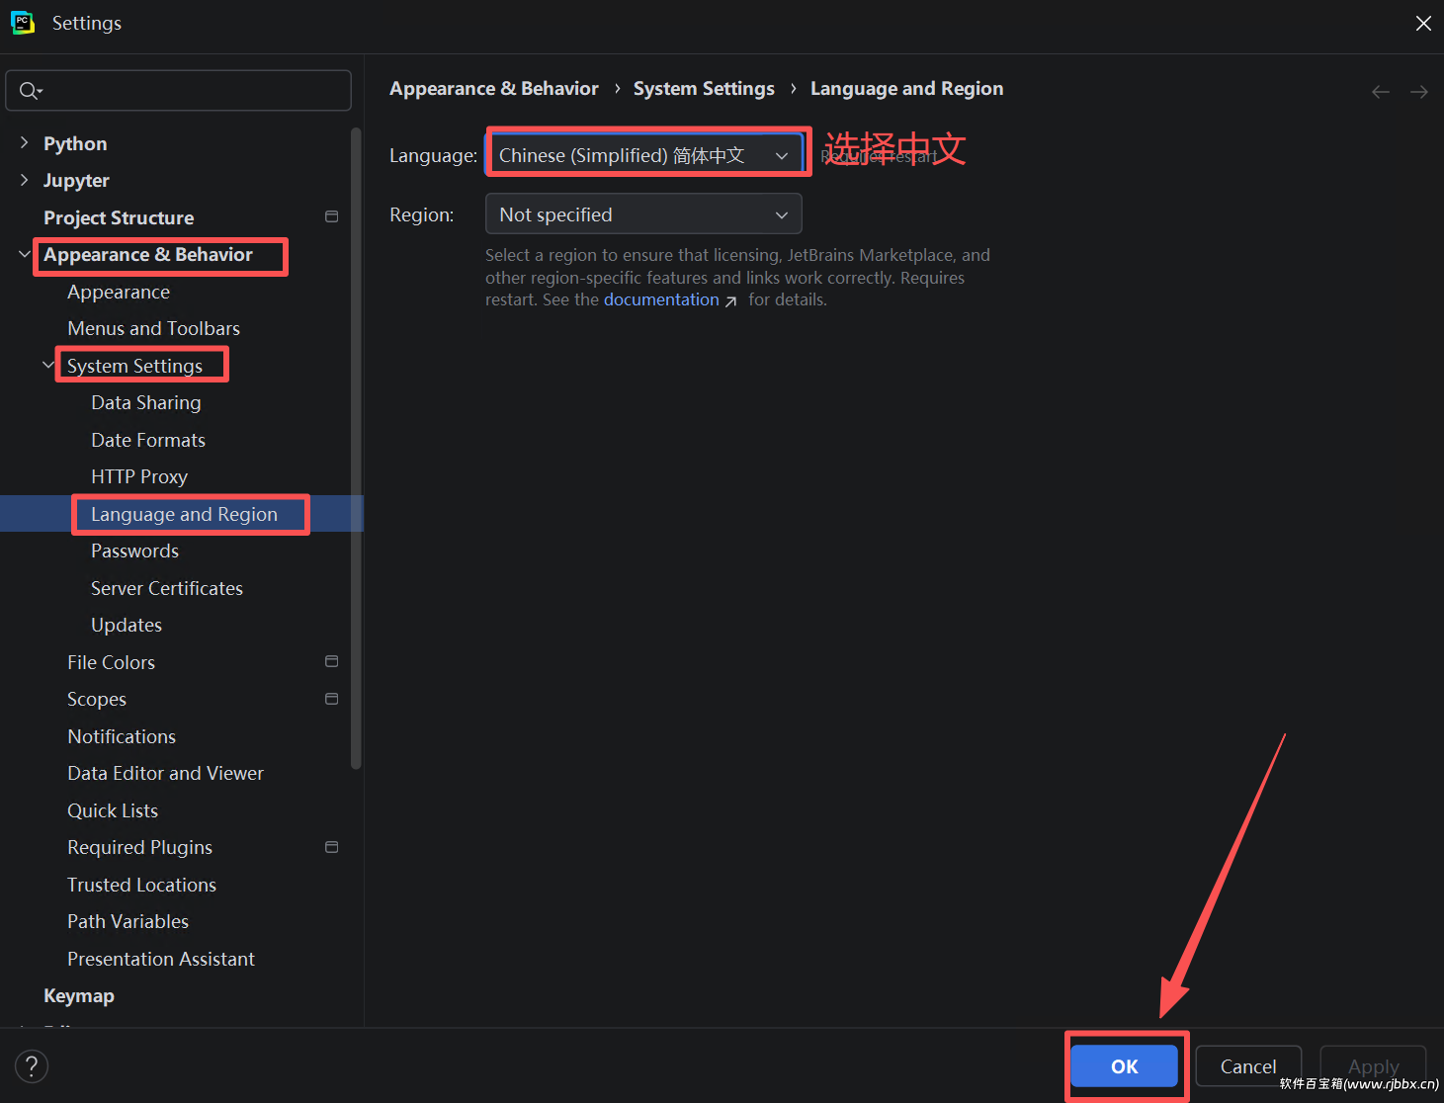The height and width of the screenshot is (1103, 1444).
Task: Open the Path Variables page
Action: [127, 921]
